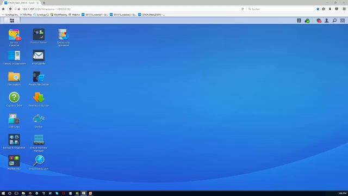Click the browser address bar URL
This screenshot has height=196, width=348.
click(46, 9)
